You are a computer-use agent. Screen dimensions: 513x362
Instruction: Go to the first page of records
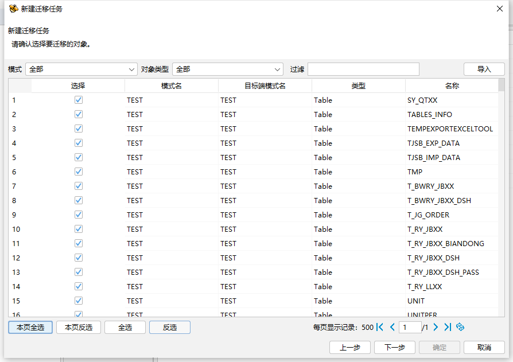pyautogui.click(x=380, y=327)
